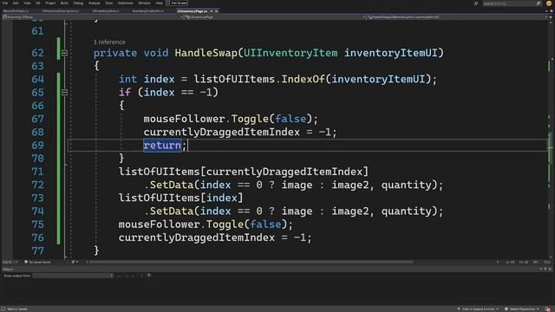Open the UIInventoryPage class dropdown
Viewport: 555px width, 312px height.
point(276,16)
